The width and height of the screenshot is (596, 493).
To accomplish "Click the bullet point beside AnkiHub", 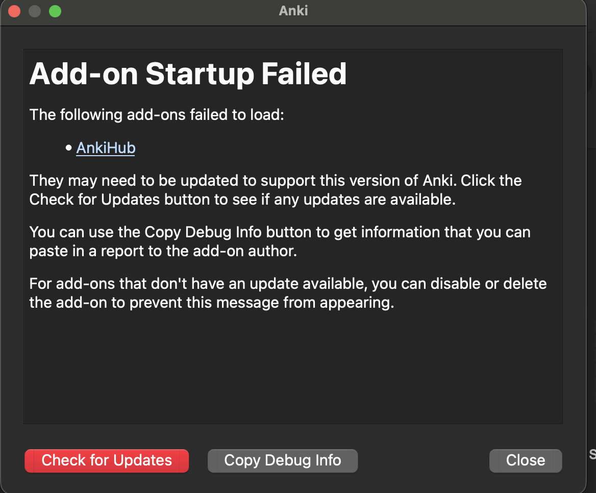I will 69,148.
